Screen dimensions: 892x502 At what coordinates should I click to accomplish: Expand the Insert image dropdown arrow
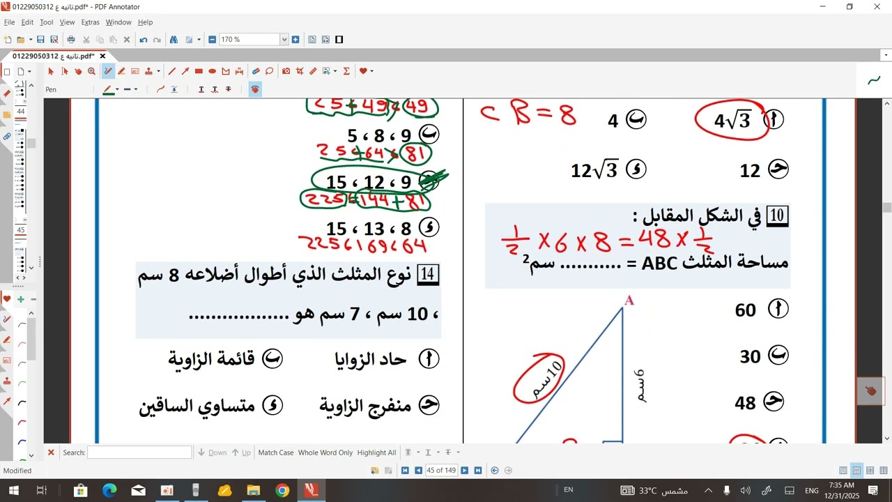(336, 71)
